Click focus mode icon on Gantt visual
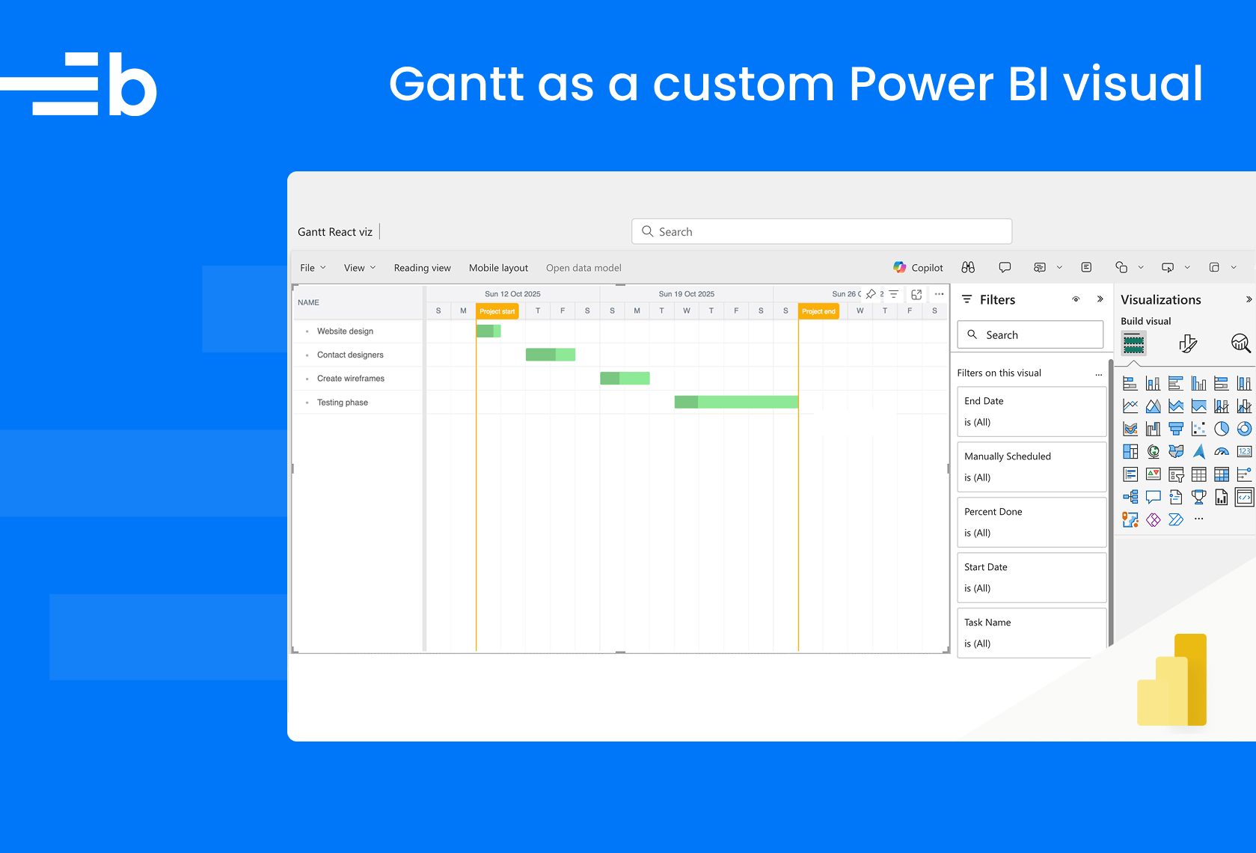 pyautogui.click(x=916, y=294)
